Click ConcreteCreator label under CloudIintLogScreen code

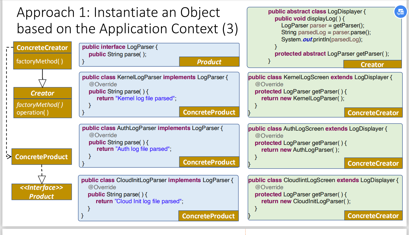(x=373, y=216)
